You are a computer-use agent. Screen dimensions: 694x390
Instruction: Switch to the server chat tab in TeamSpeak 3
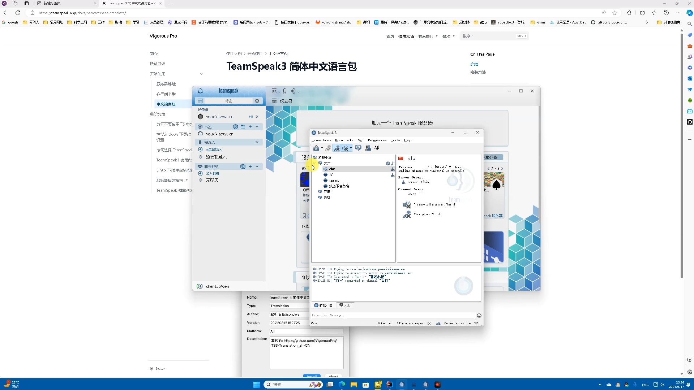323,305
